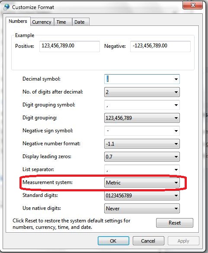Go to the Numbers tab

pos(18,21)
